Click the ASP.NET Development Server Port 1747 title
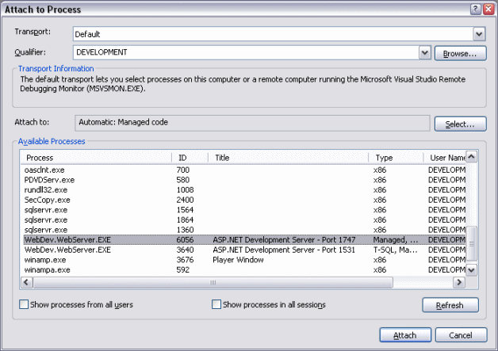This screenshot has height=351, width=498. coord(284,239)
